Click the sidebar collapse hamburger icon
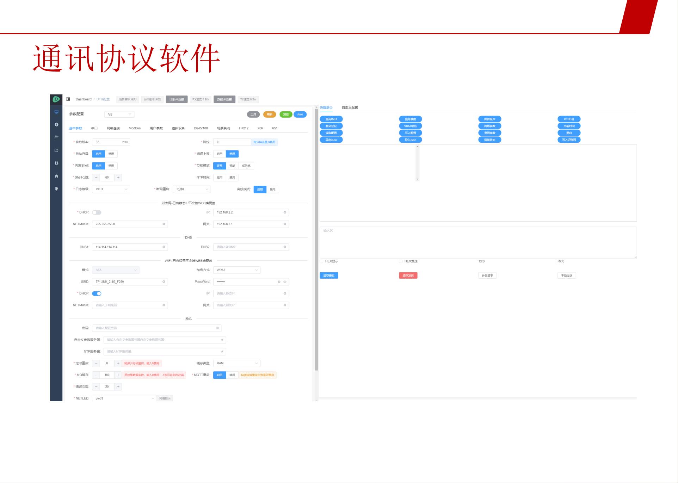This screenshot has height=483, width=678. [68, 99]
